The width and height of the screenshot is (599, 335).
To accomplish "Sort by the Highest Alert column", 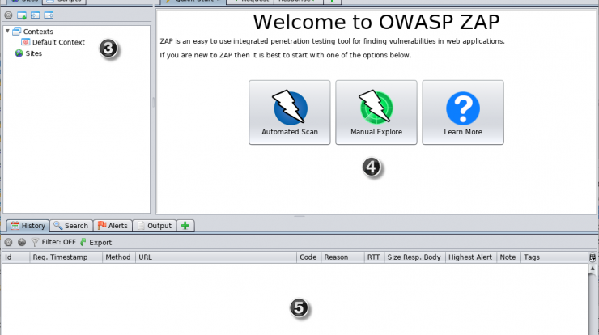I will click(x=471, y=257).
